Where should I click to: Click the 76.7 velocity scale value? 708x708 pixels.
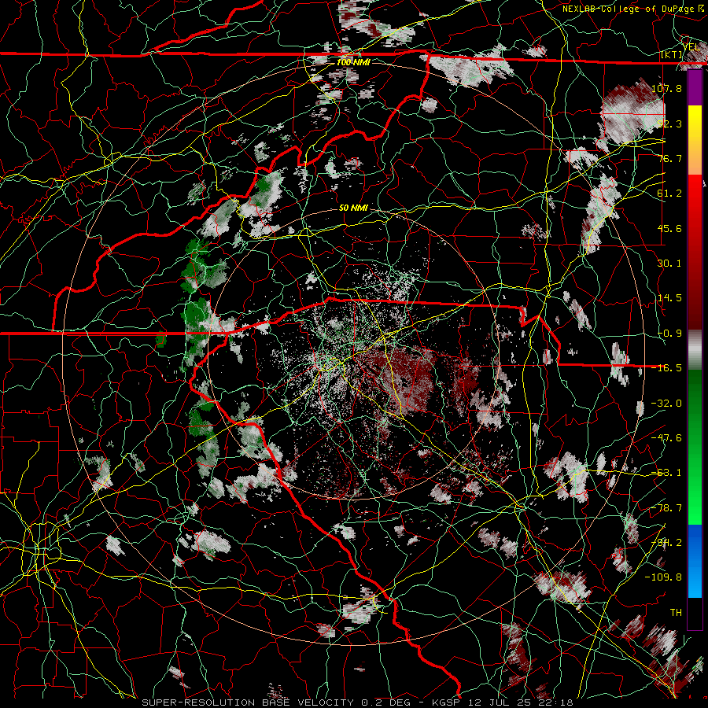669,158
